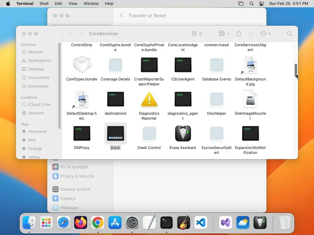Open Dwell Control app icon

tap(149, 133)
